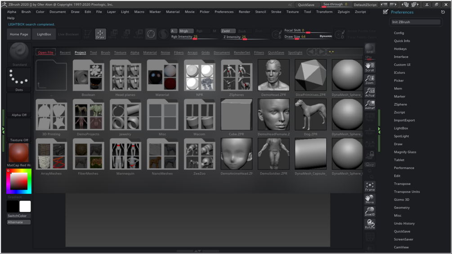Open the Brush menu
This screenshot has width=452, height=254.
pos(26,12)
